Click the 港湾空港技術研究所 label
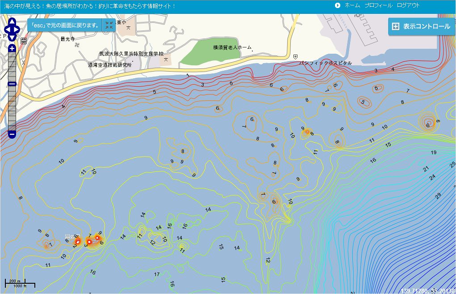This screenshot has width=456, height=294. [110, 65]
